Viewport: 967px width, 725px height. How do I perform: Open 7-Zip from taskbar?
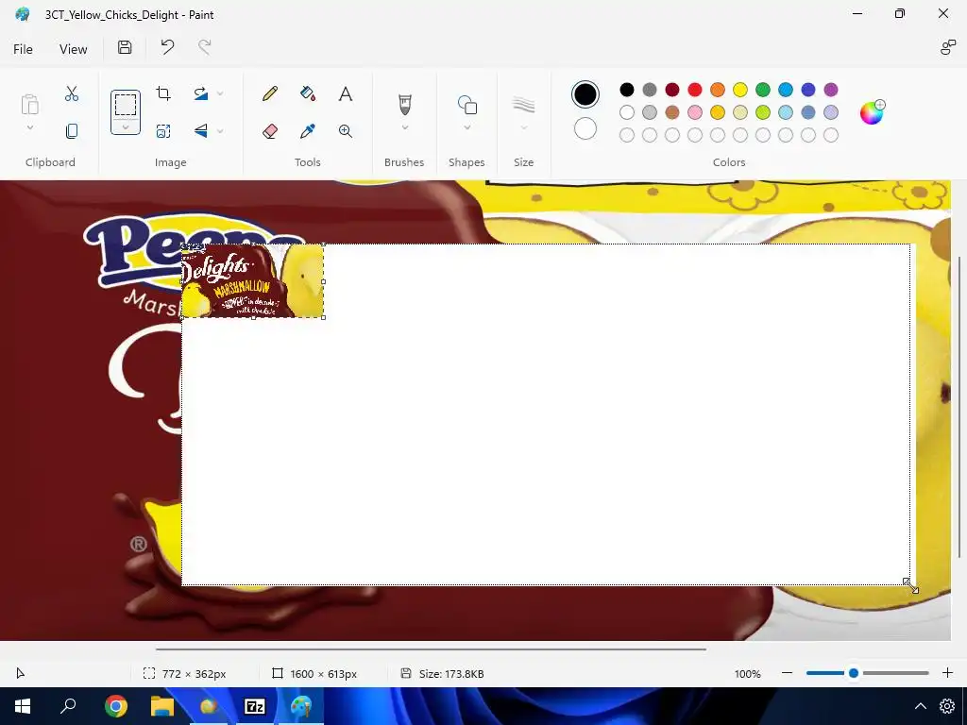tap(255, 706)
